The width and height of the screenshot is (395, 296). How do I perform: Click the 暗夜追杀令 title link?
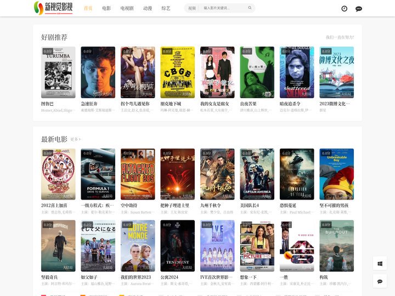tap(290, 104)
